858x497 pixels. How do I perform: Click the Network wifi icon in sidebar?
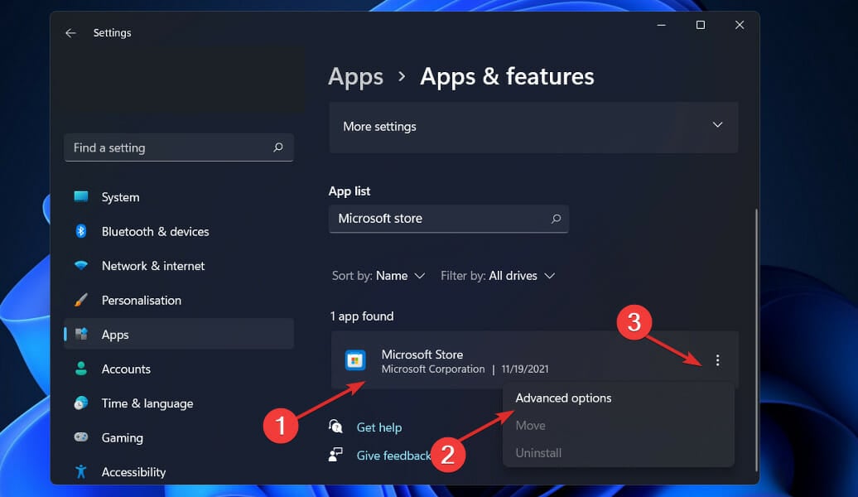click(81, 265)
